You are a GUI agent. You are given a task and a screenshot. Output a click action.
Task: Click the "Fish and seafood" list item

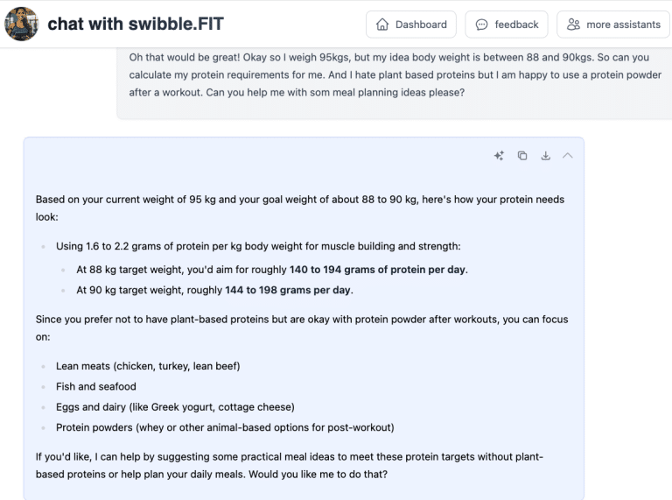click(96, 386)
